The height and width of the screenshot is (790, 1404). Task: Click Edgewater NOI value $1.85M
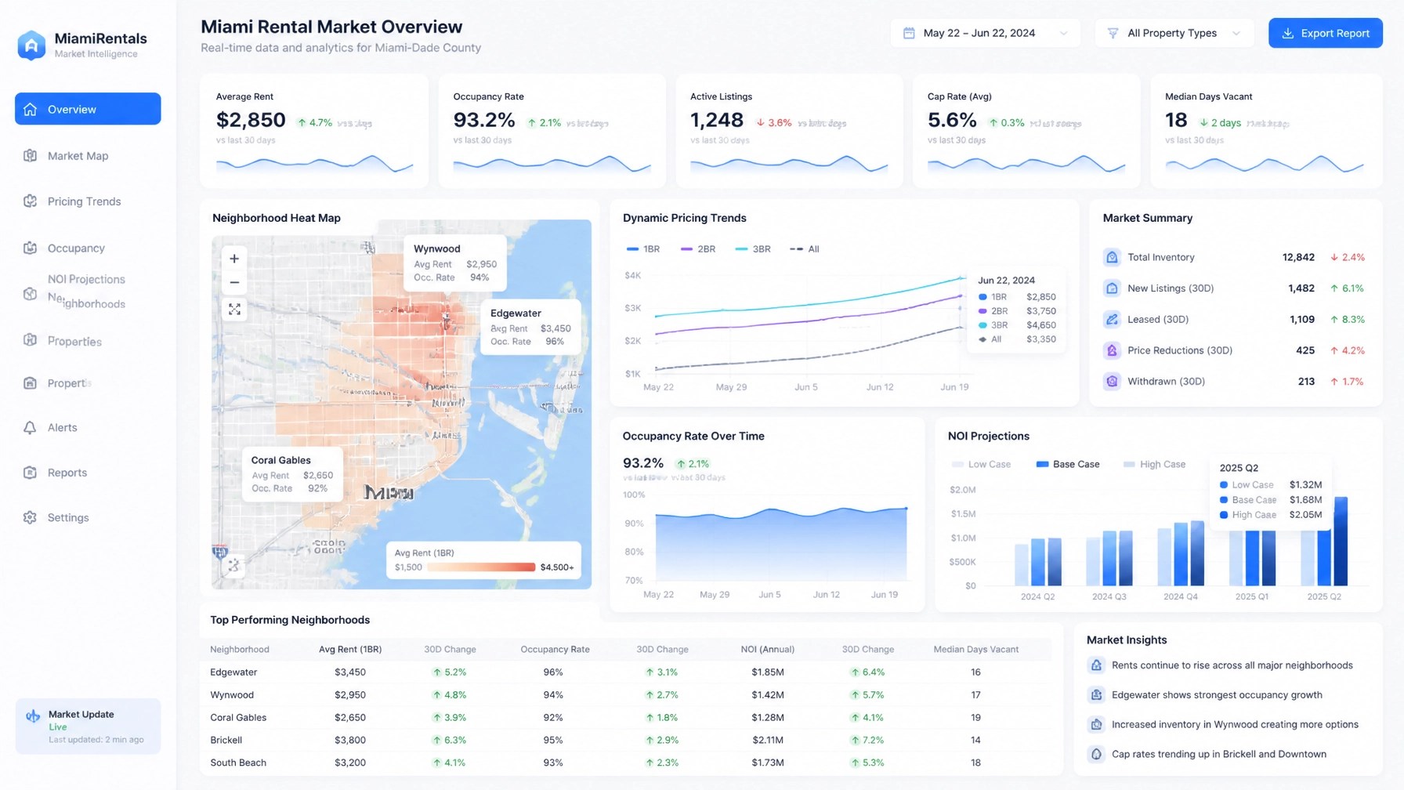767,672
